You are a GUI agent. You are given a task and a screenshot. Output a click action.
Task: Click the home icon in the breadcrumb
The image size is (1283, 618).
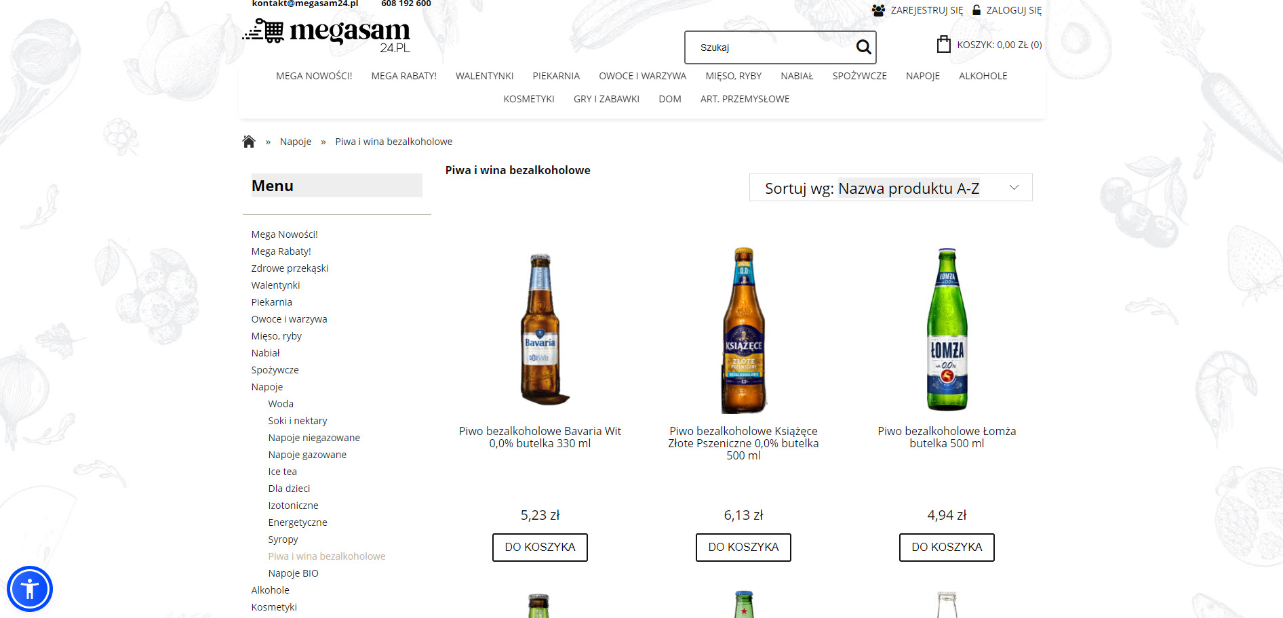tap(248, 140)
